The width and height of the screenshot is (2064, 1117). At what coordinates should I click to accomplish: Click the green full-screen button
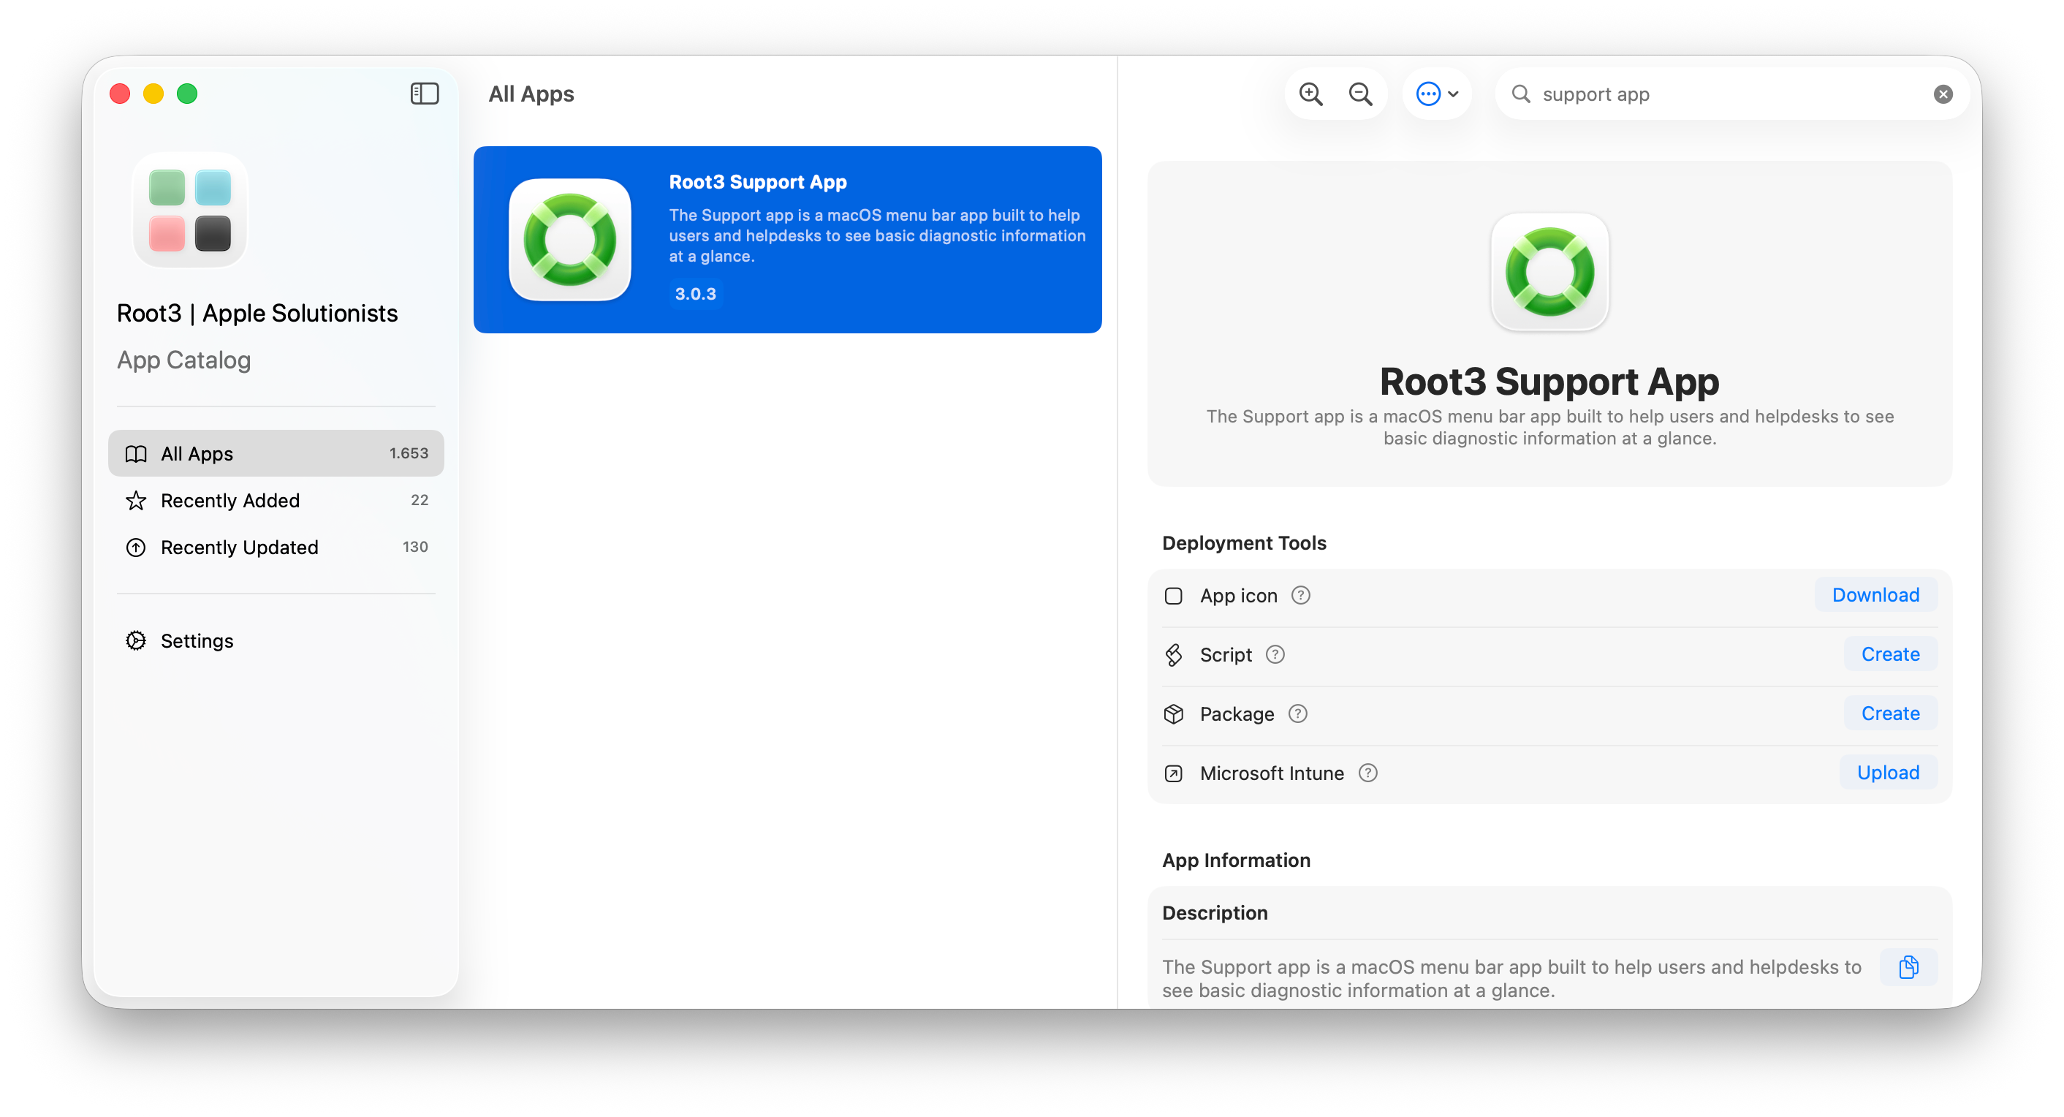click(186, 94)
